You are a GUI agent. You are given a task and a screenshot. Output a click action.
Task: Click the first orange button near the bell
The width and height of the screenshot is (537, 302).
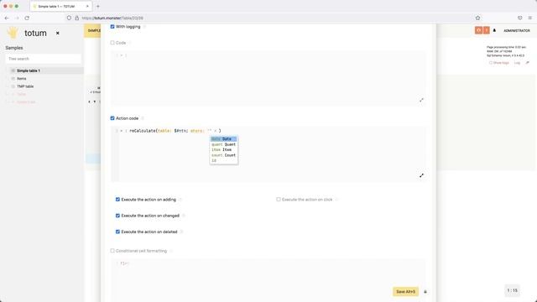point(478,30)
